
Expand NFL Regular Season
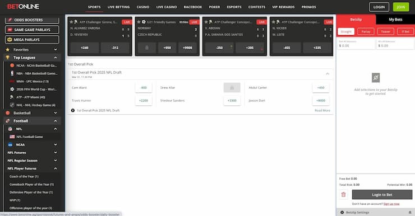[x=56, y=161]
